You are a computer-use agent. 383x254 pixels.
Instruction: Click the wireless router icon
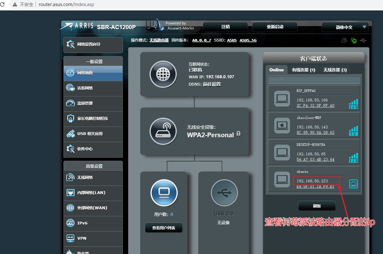[163, 131]
